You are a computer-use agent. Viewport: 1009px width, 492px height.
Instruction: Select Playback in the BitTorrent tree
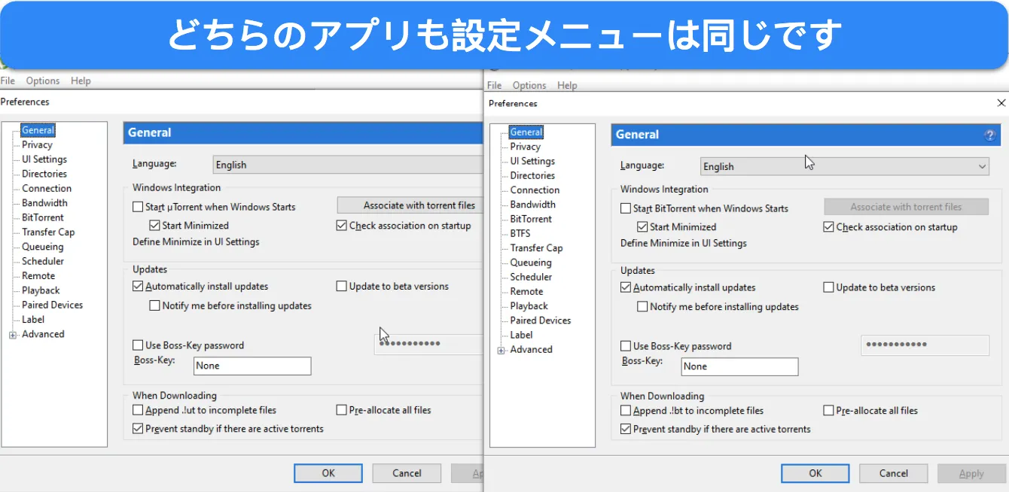(529, 306)
